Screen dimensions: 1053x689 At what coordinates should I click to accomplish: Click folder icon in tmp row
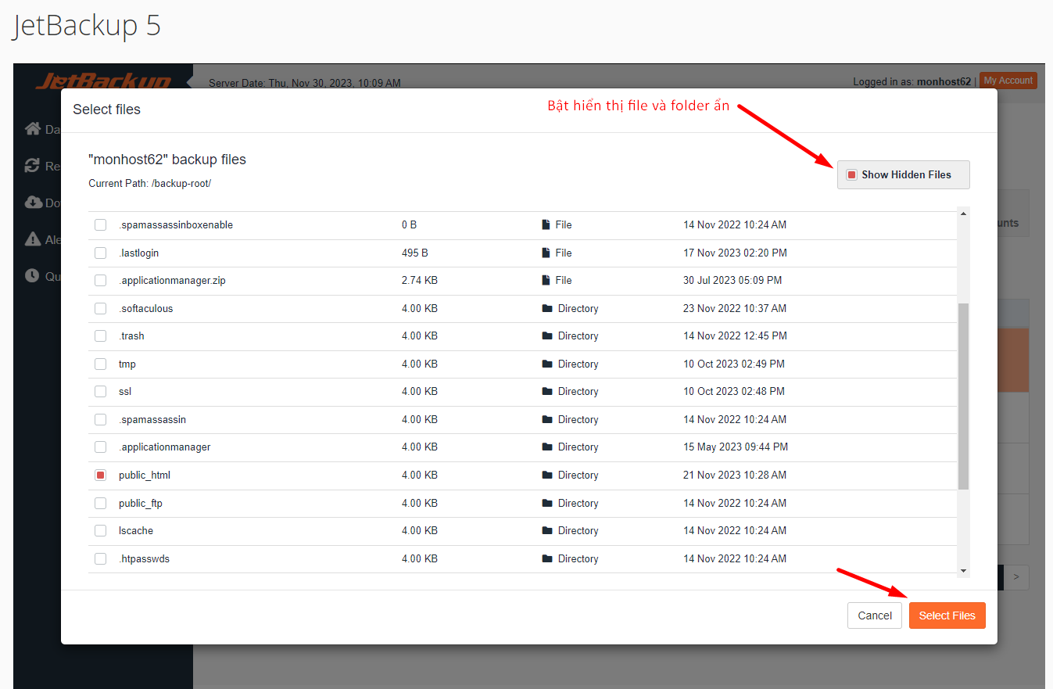(x=547, y=364)
